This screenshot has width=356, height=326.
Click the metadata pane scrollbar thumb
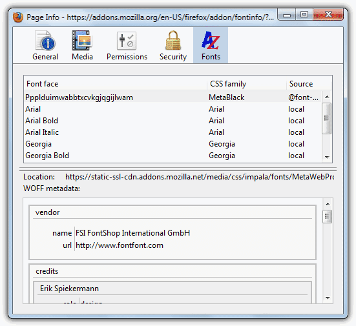click(328, 216)
